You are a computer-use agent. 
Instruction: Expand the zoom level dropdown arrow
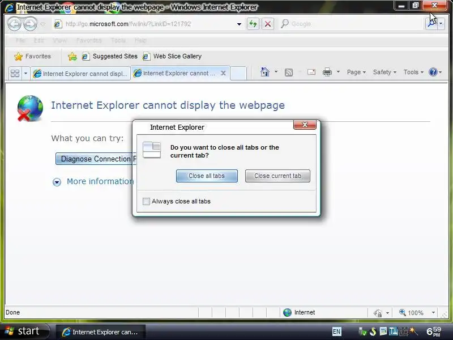pos(433,313)
